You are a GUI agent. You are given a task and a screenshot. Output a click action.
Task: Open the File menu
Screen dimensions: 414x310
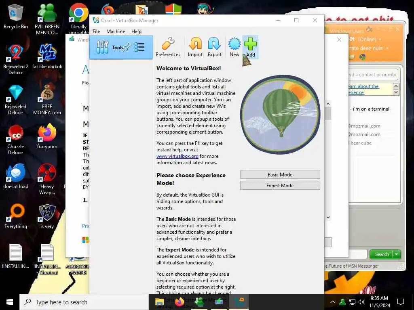[x=96, y=31]
